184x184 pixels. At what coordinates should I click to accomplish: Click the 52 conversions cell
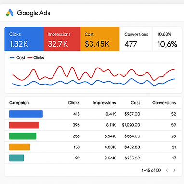[x=174, y=114]
